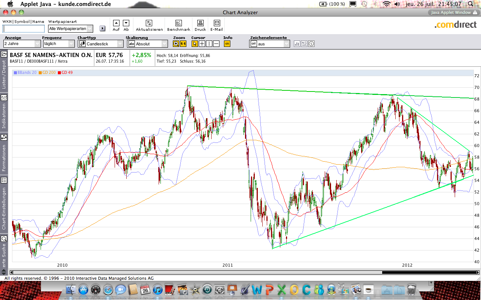Open the volume menu bar icon
The height and width of the screenshot is (300, 481).
(397, 4)
